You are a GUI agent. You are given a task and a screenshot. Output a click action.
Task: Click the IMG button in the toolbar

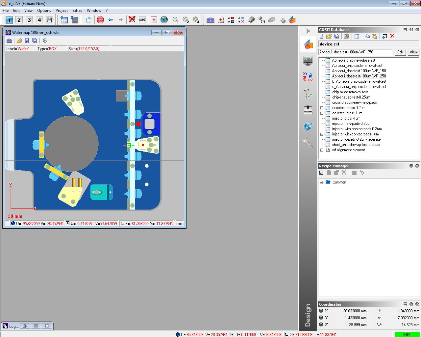point(142,20)
